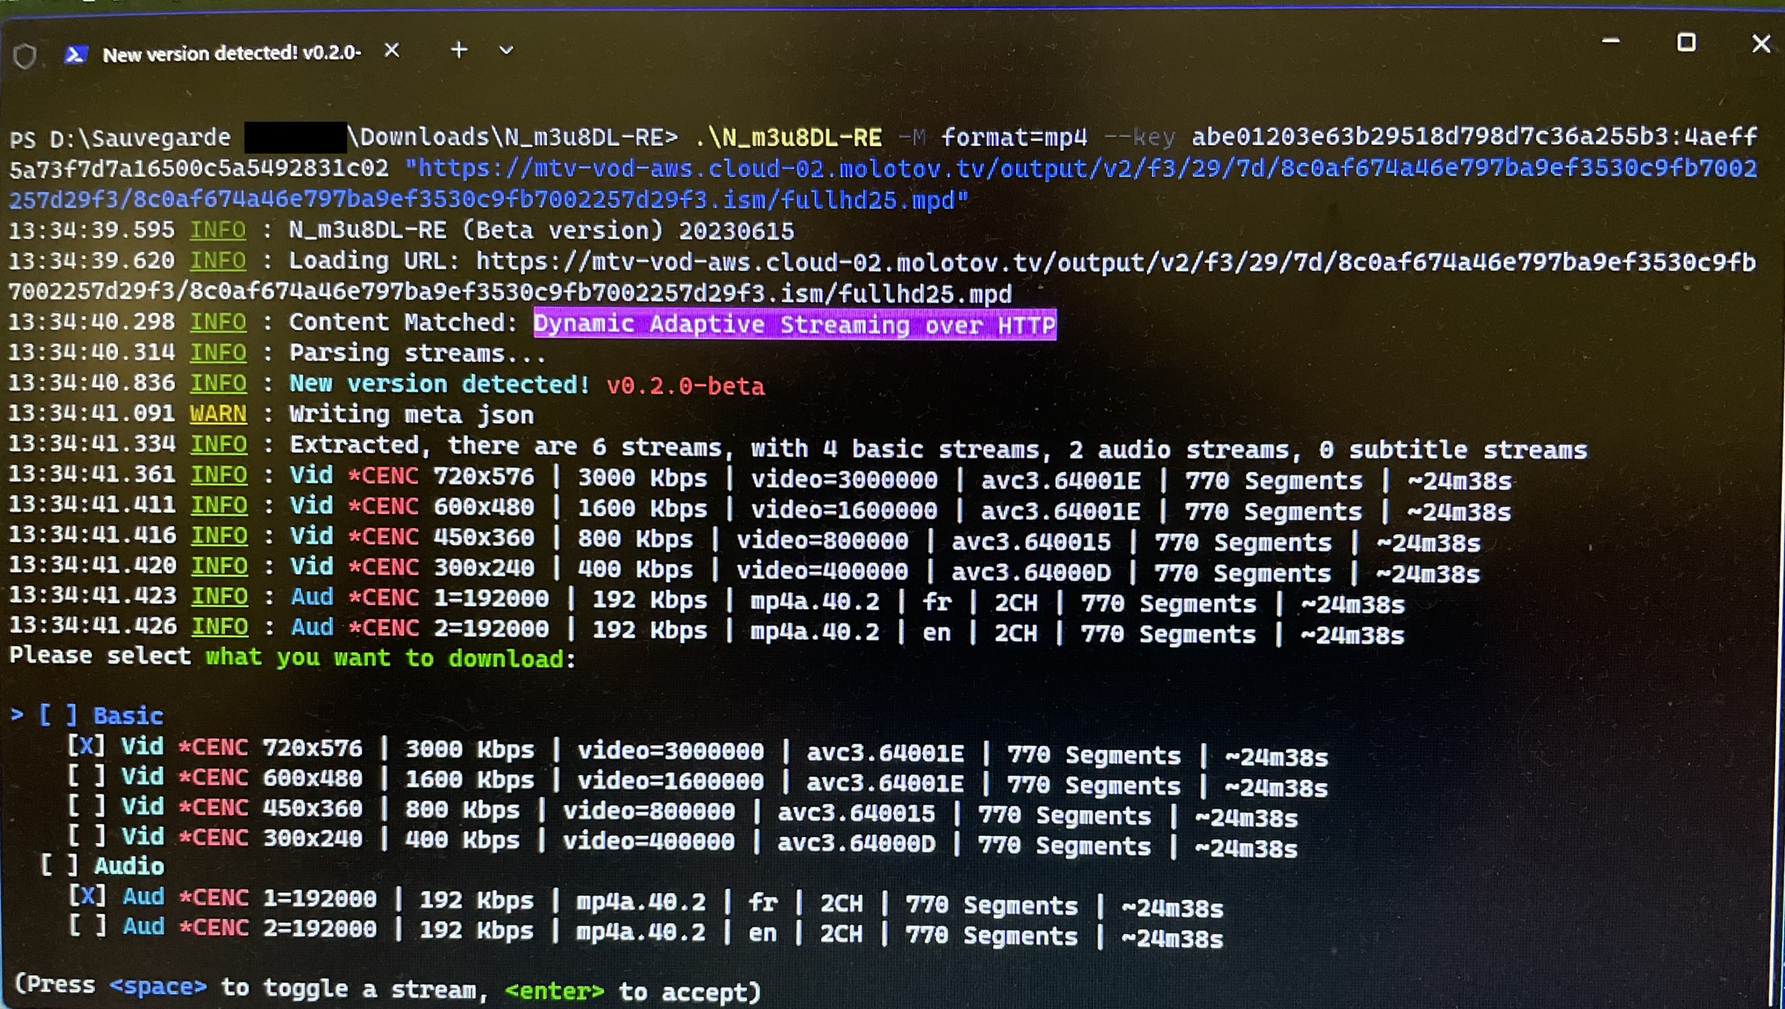
Task: Uncheck the French fr audio stream
Action: tap(87, 896)
